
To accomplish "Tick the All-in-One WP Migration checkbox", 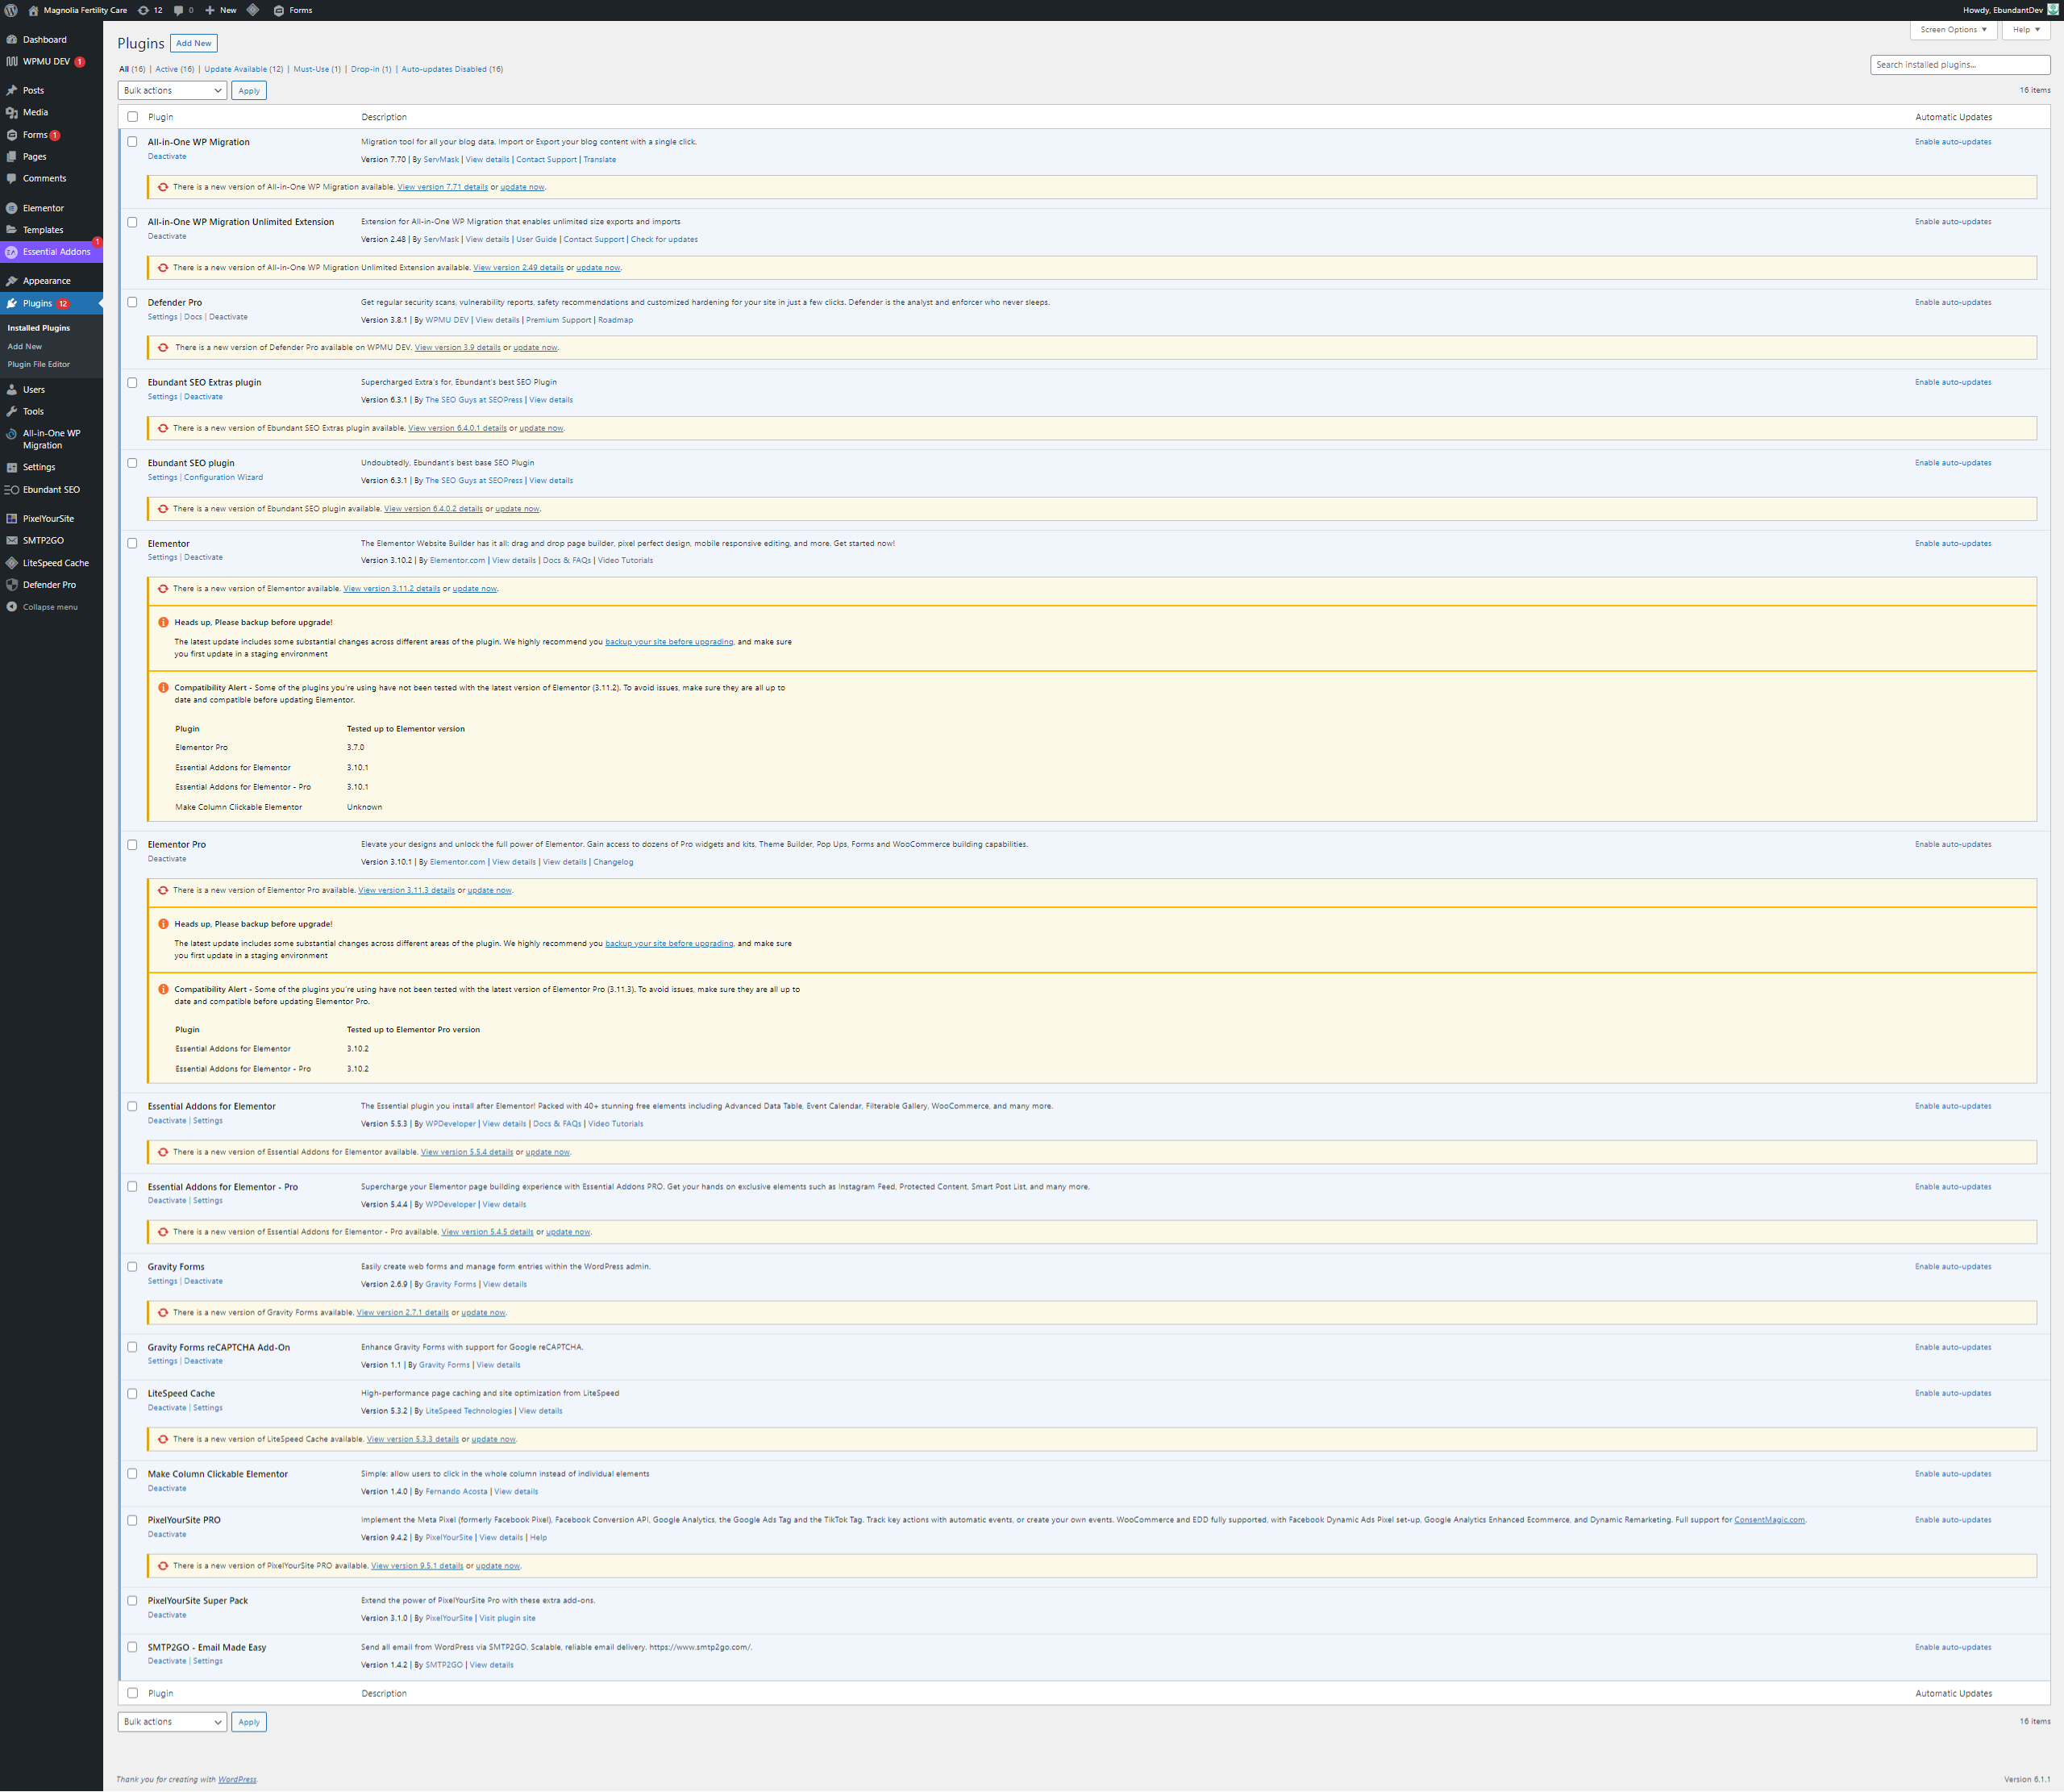I will (x=132, y=142).
